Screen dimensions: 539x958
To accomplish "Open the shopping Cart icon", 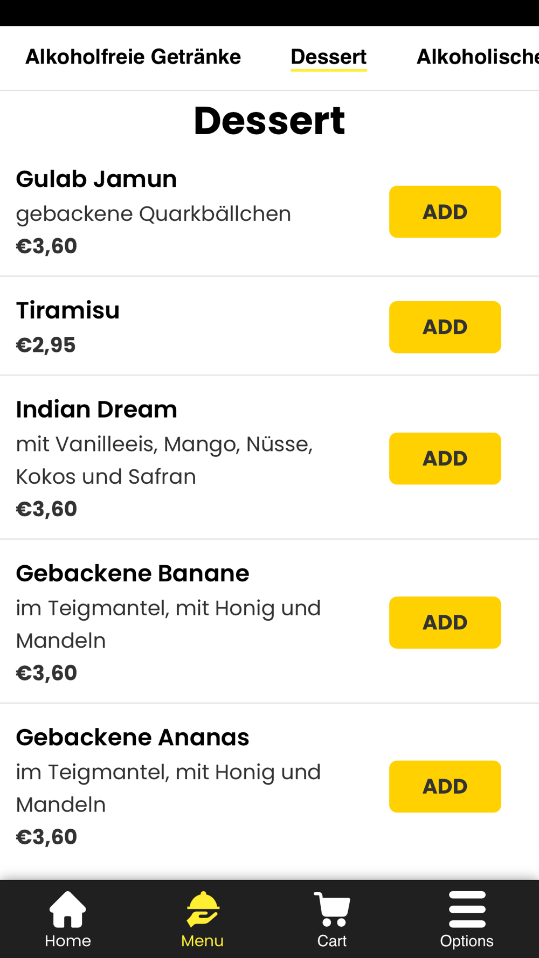I will pyautogui.click(x=332, y=910).
